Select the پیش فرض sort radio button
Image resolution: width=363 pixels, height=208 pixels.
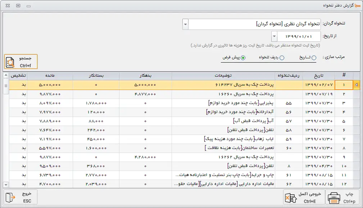tap(243, 58)
